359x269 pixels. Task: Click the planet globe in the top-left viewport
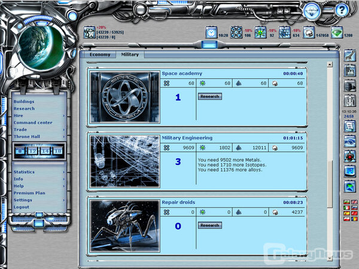(x=41, y=47)
